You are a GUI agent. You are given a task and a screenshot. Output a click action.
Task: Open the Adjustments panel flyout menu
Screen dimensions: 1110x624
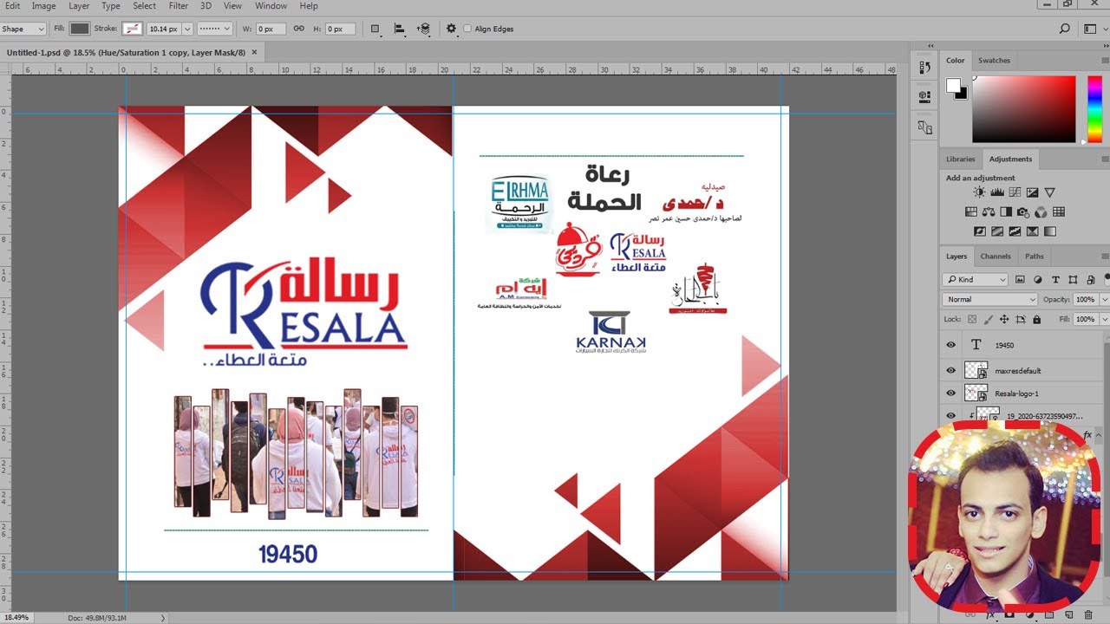point(1105,159)
